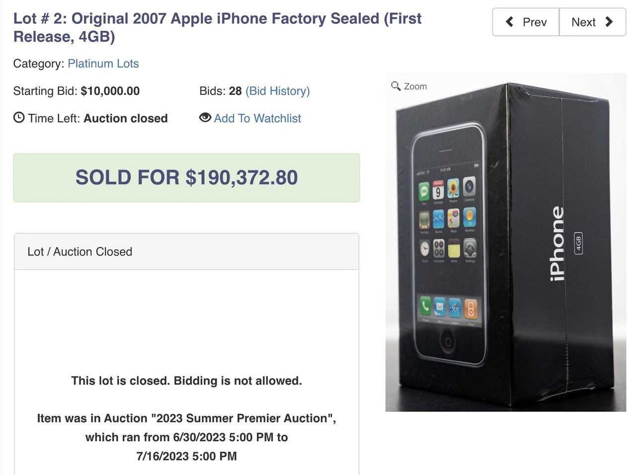Click the 2023 Summer Premier Auction text
636x475 pixels.
coord(242,418)
